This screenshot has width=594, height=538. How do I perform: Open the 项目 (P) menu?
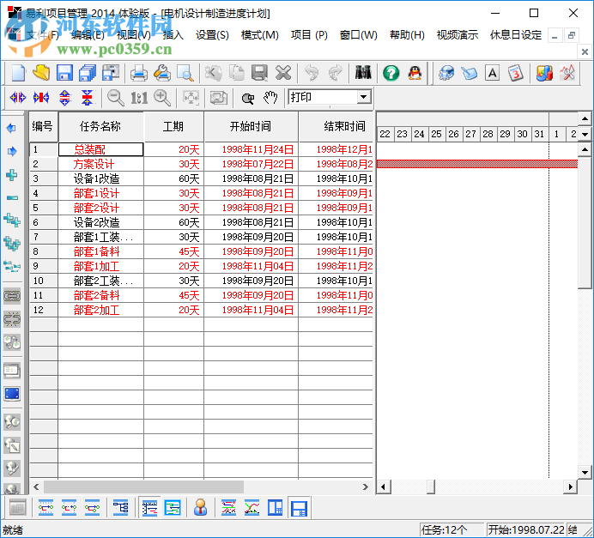pos(309,35)
